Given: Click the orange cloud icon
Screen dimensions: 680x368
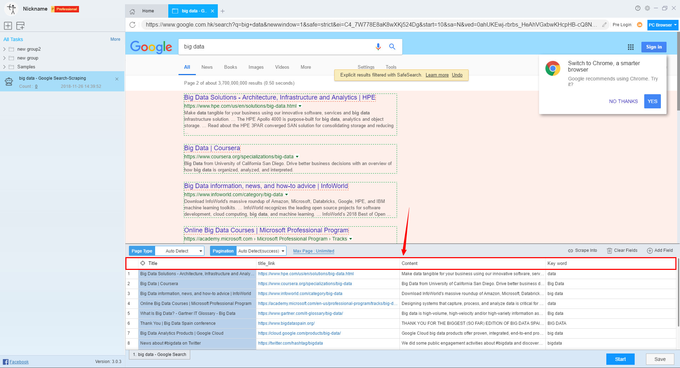Looking at the screenshot, I should 640,25.
